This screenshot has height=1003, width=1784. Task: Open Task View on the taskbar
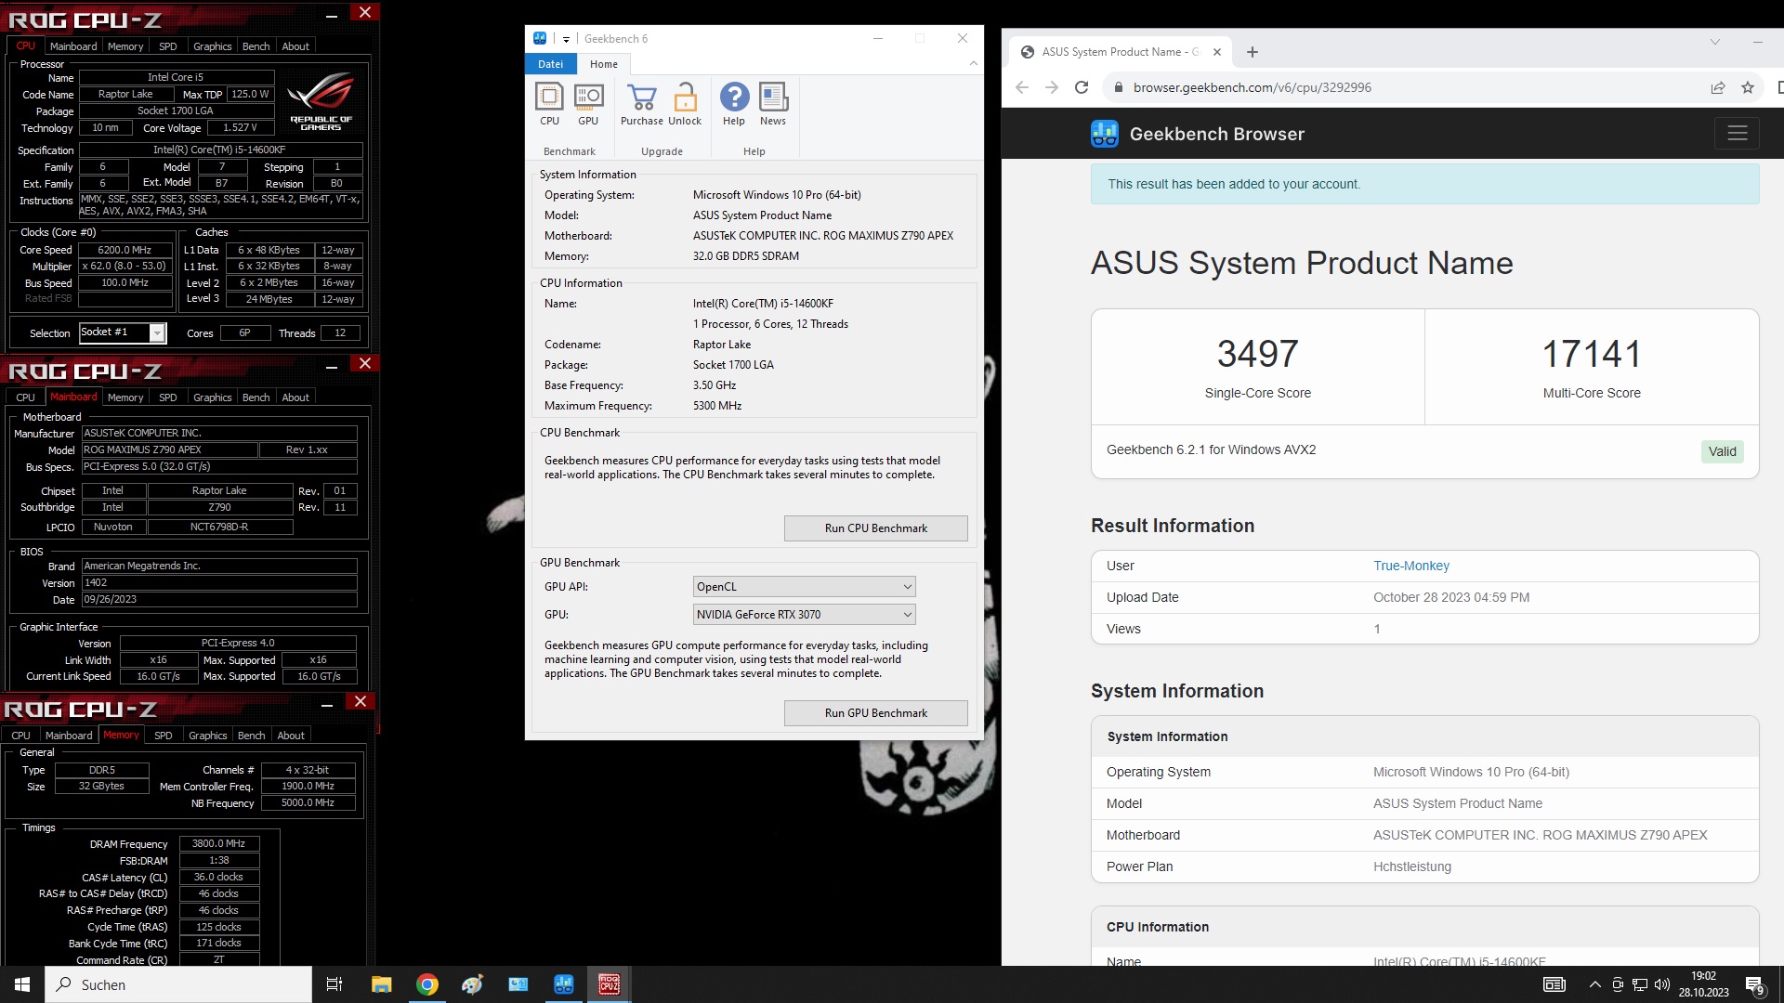334,984
